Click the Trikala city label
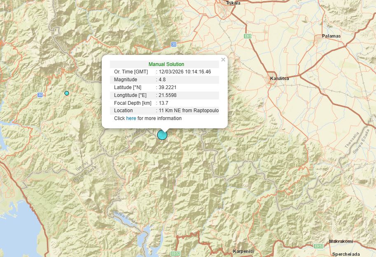This screenshot has width=376, height=257. 233,3
